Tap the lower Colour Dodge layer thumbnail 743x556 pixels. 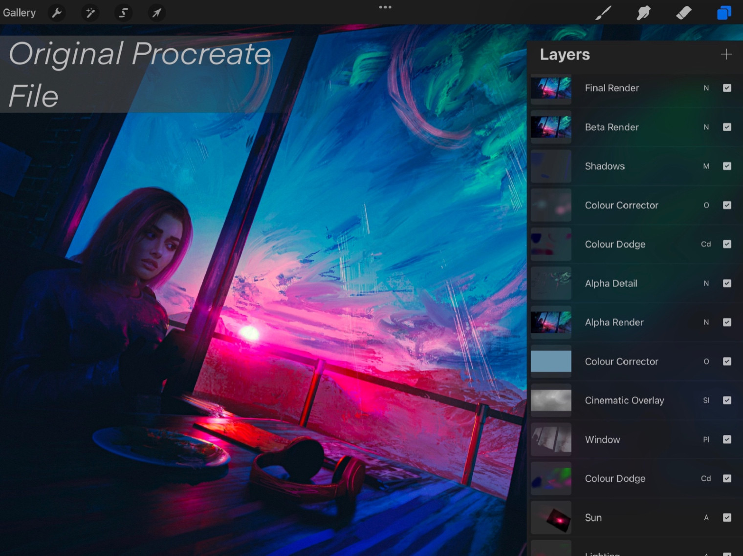point(551,479)
